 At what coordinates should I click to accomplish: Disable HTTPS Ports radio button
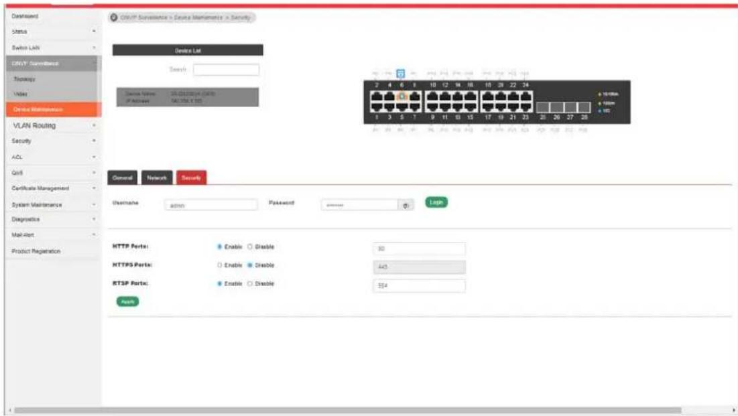250,265
